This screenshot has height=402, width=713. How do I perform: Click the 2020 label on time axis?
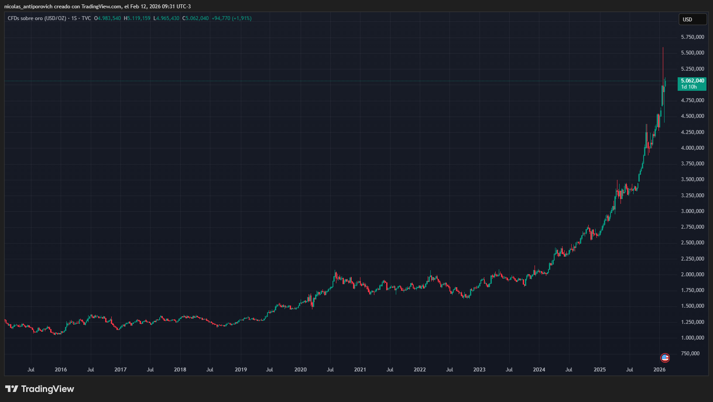pyautogui.click(x=300, y=370)
